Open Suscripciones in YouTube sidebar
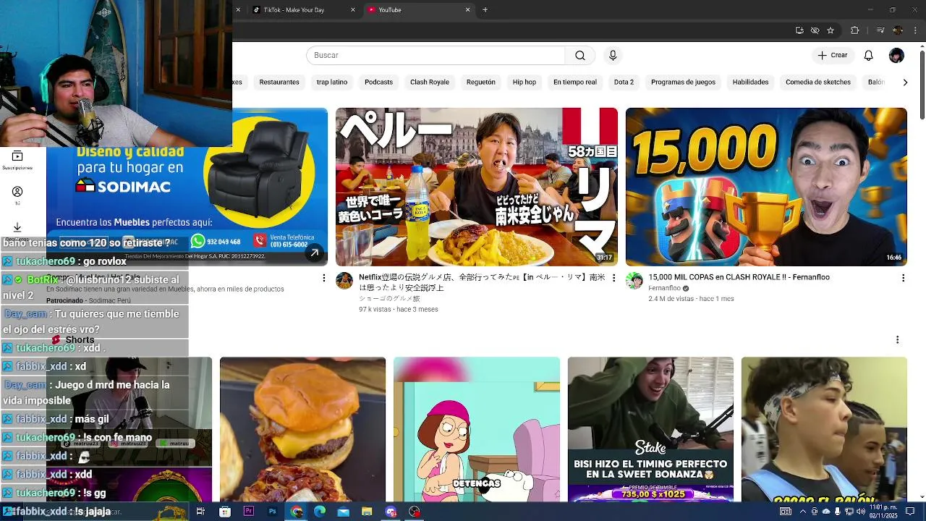This screenshot has width=926, height=521. point(17,160)
